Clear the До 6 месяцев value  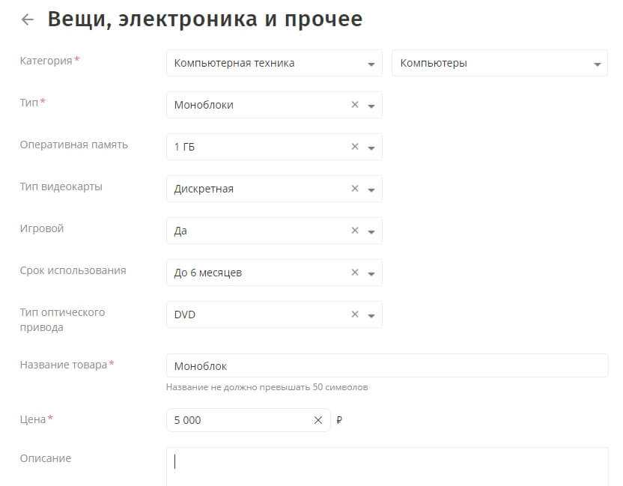355,273
